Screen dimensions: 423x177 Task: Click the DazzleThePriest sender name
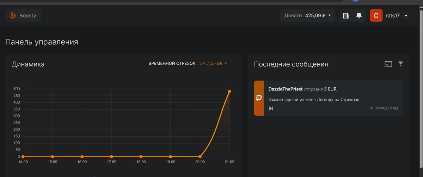coord(286,89)
